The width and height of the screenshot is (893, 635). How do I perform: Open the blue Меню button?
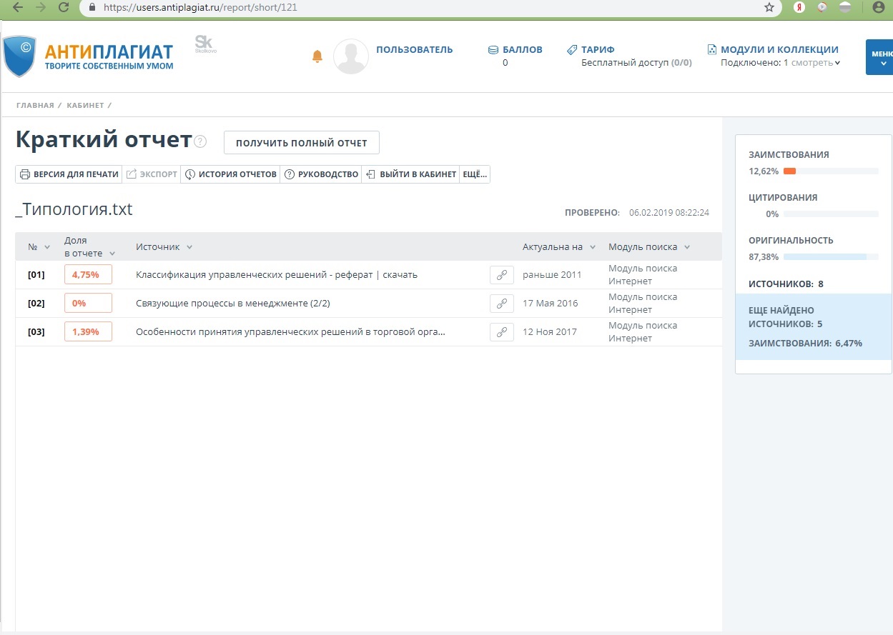coord(880,57)
